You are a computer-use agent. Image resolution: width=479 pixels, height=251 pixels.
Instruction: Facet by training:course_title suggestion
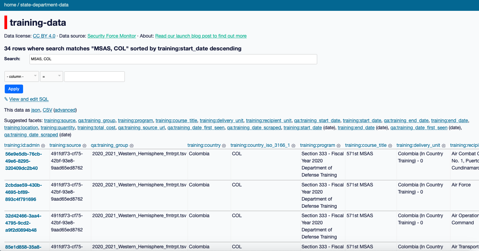(176, 120)
